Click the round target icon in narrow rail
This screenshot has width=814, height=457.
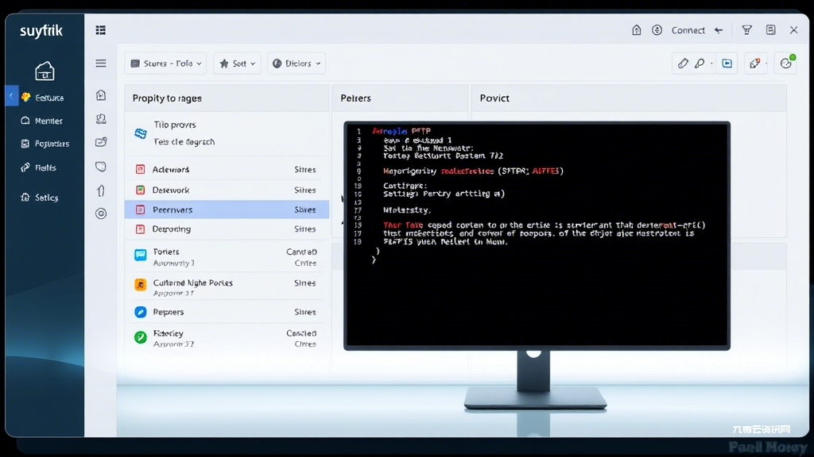(x=101, y=213)
